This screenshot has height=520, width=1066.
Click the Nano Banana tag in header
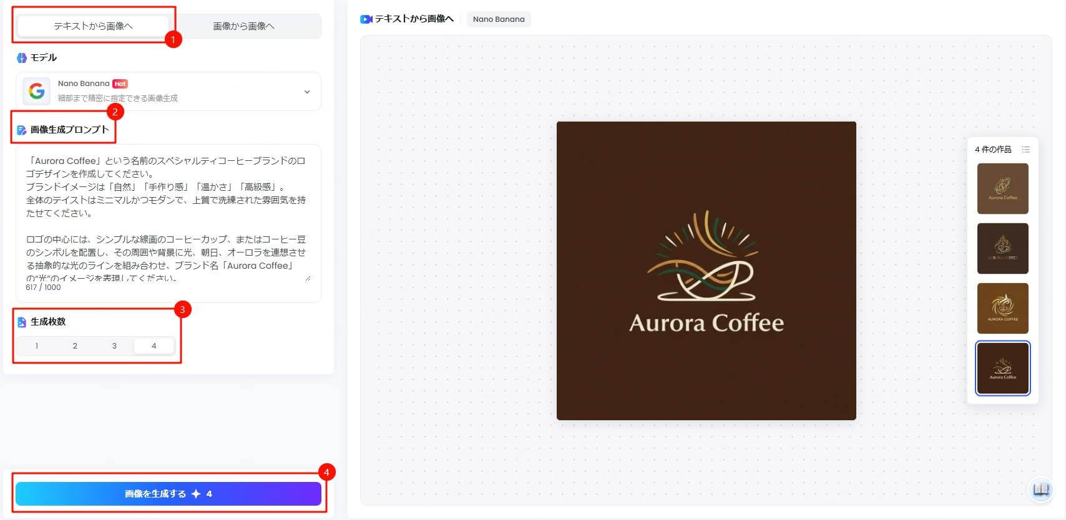click(x=499, y=19)
